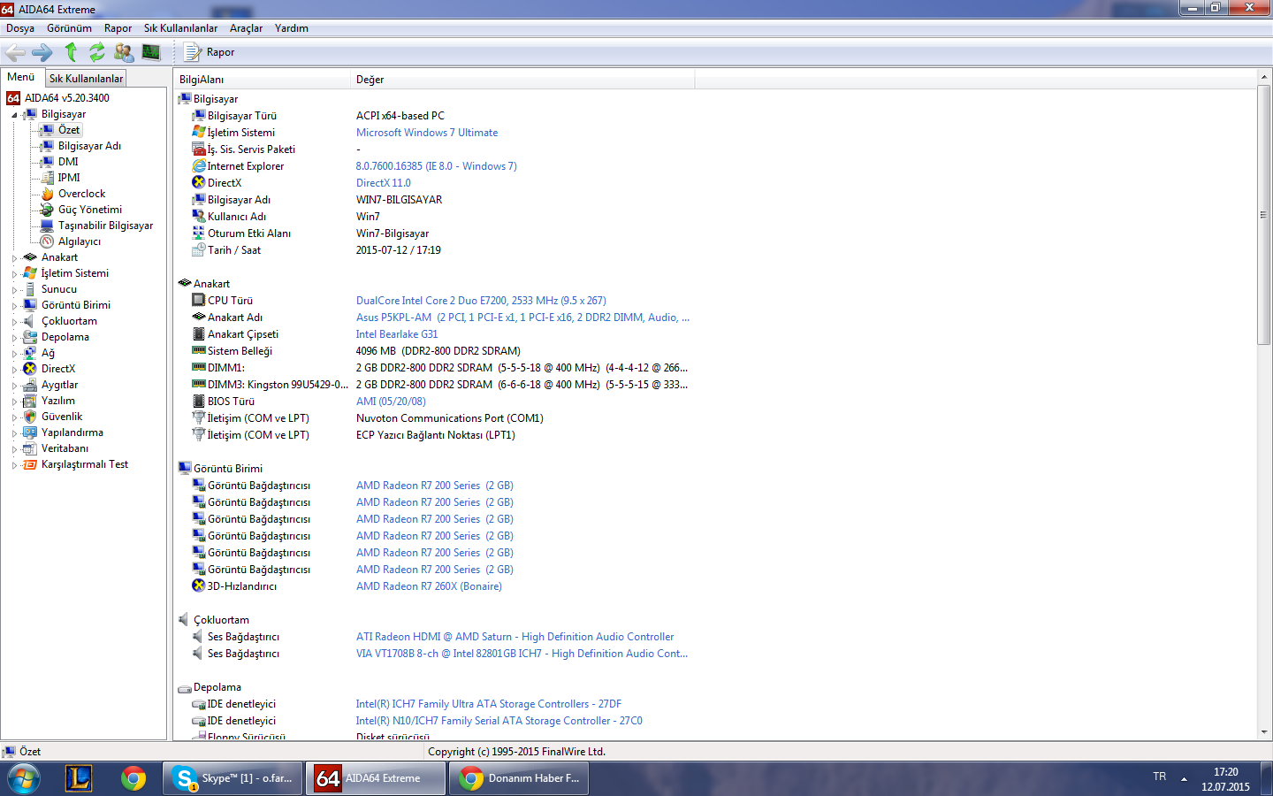Click the 3D-Hızlandırıcı row icon
1273x796 pixels.
point(199,586)
